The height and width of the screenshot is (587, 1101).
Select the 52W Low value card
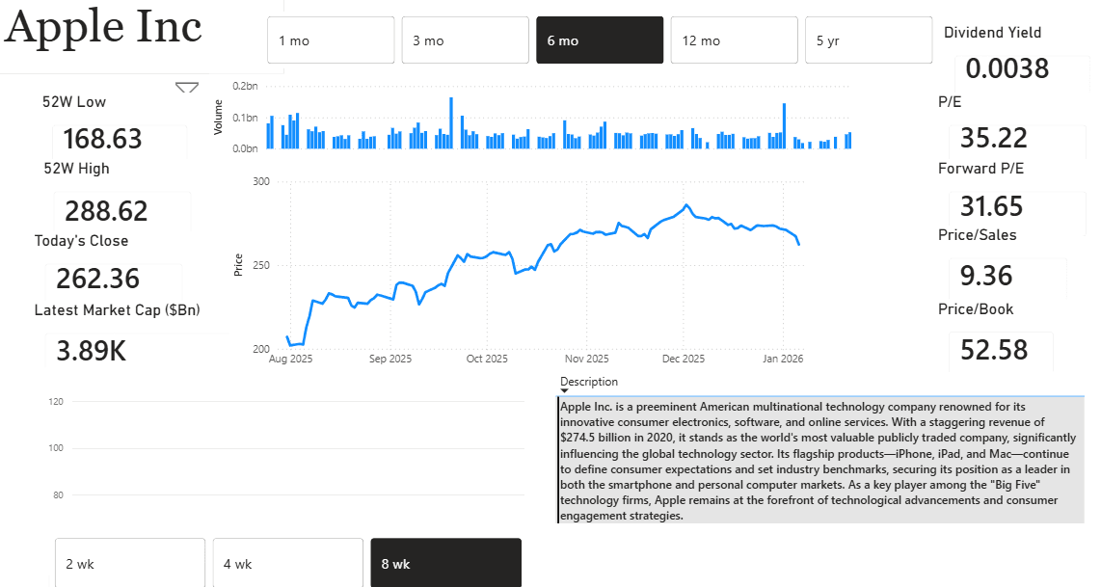click(x=103, y=140)
